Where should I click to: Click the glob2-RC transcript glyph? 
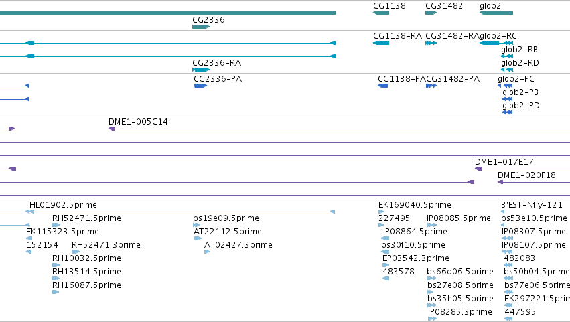point(496,43)
